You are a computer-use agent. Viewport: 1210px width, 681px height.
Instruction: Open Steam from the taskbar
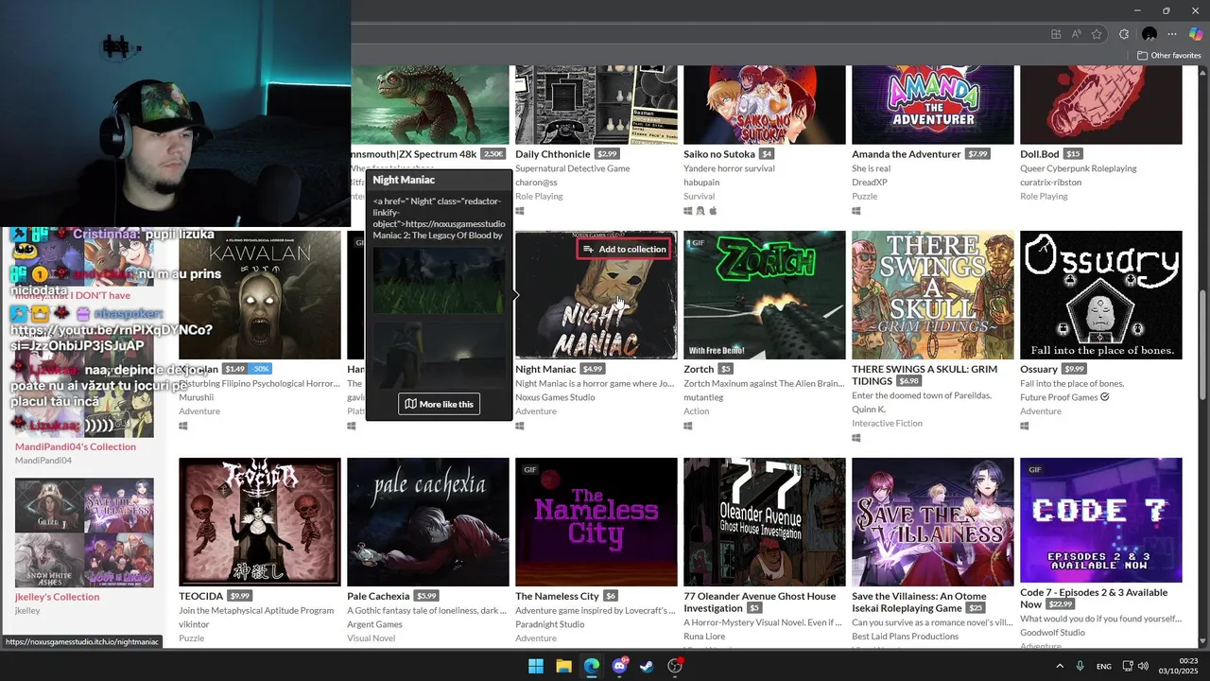coord(647,666)
